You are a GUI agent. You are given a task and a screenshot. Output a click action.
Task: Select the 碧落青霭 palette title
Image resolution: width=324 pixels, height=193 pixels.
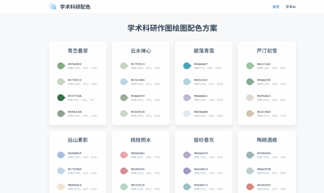pos(204,51)
